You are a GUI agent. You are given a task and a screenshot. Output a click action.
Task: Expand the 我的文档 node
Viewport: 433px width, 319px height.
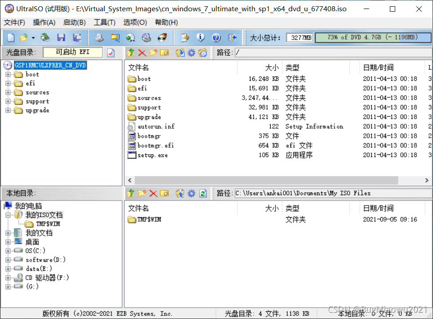pos(8,233)
